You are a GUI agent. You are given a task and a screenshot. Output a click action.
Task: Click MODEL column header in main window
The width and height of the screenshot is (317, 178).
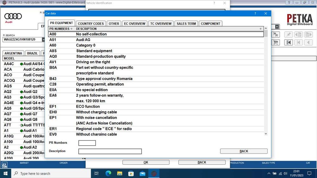click(x=23, y=58)
